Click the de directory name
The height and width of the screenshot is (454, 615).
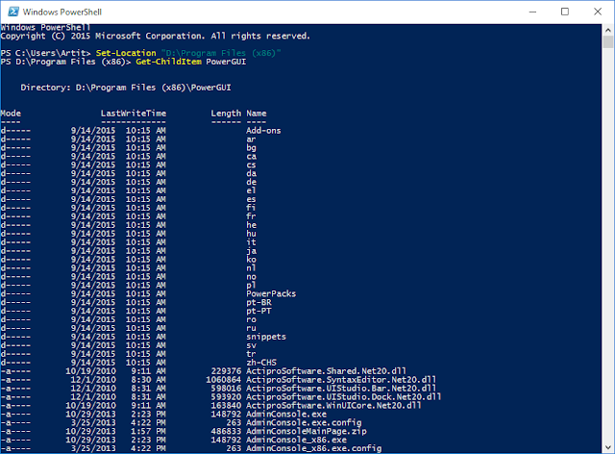[252, 182]
